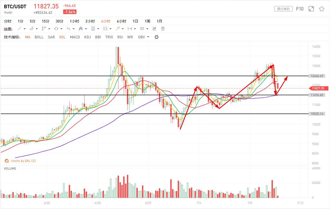The height and width of the screenshot is (209, 330).
Task: Switch to the 1日 timeframe
Action: click(135, 21)
